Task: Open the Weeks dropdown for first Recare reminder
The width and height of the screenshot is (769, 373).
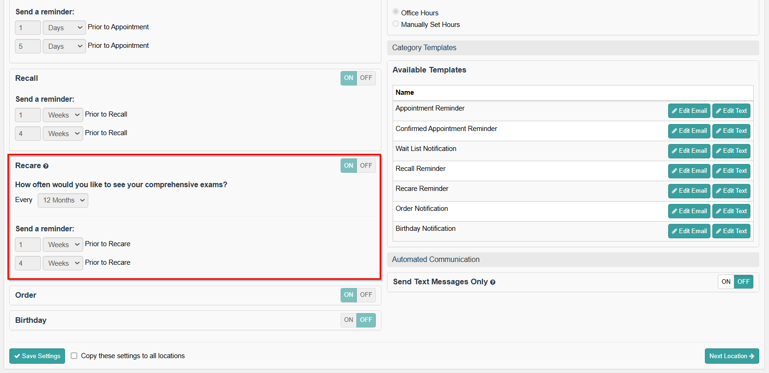Action: (x=63, y=245)
